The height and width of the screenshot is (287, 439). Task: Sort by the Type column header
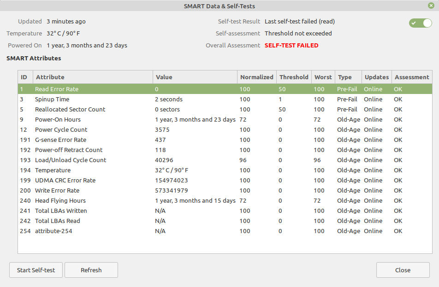(349, 77)
